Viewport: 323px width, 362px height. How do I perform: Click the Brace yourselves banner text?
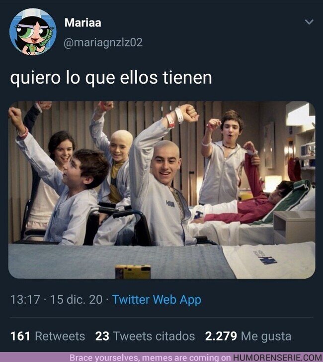[x=150, y=358]
